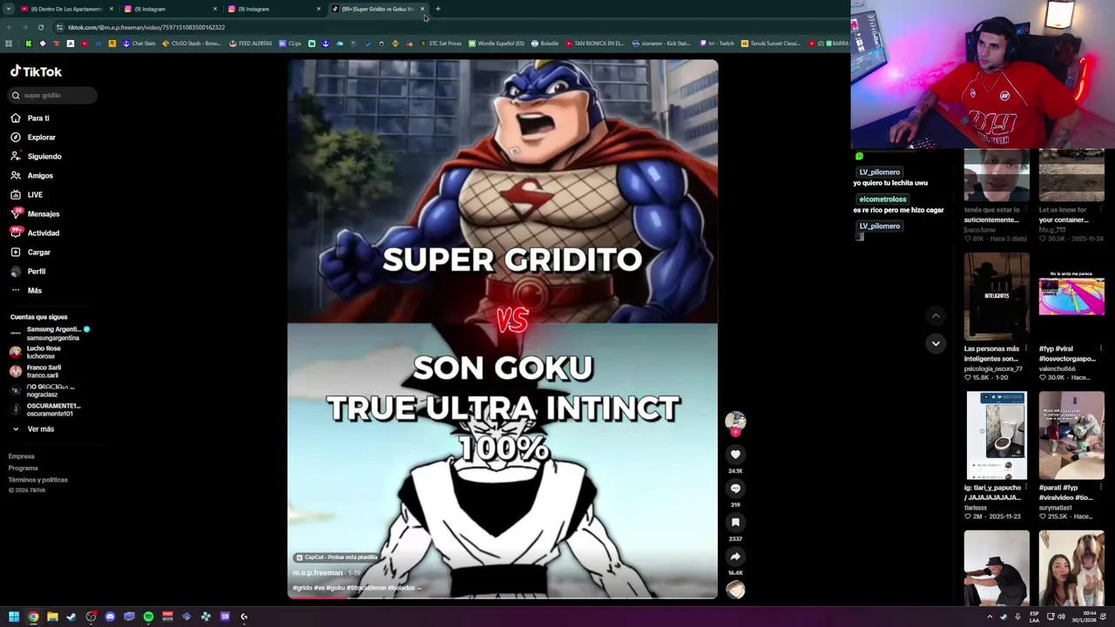Open volume control in system tray
The image size is (1115, 627).
(x=1061, y=617)
